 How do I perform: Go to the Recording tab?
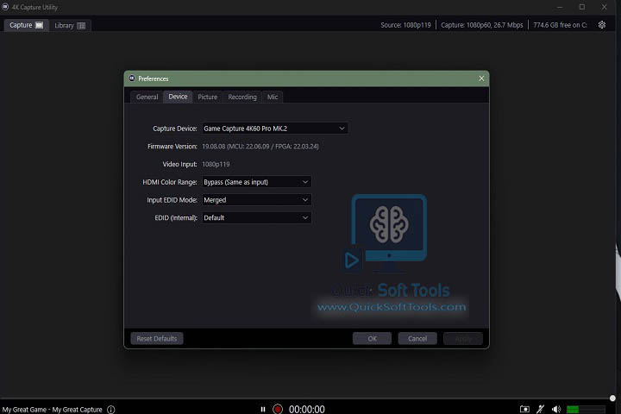(x=242, y=97)
